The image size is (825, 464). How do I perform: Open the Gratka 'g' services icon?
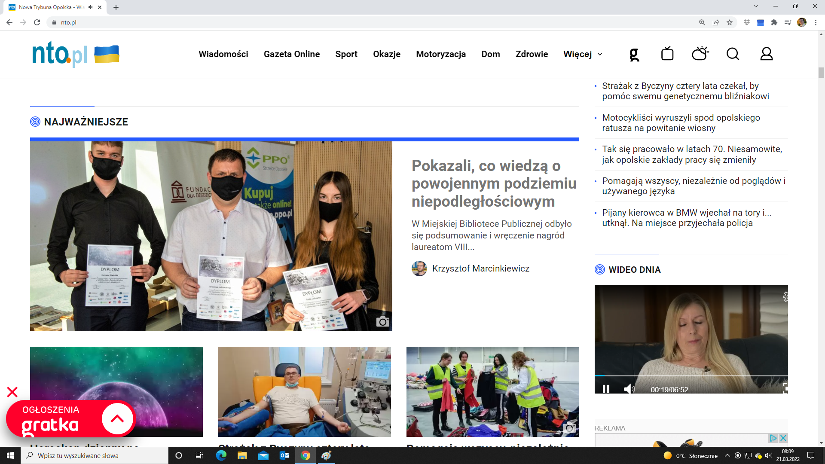634,54
